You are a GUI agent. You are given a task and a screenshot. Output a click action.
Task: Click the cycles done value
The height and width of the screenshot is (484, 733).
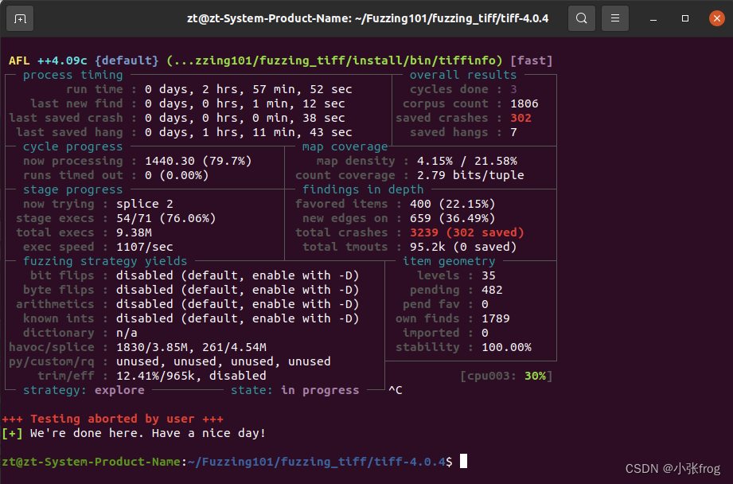click(x=512, y=88)
